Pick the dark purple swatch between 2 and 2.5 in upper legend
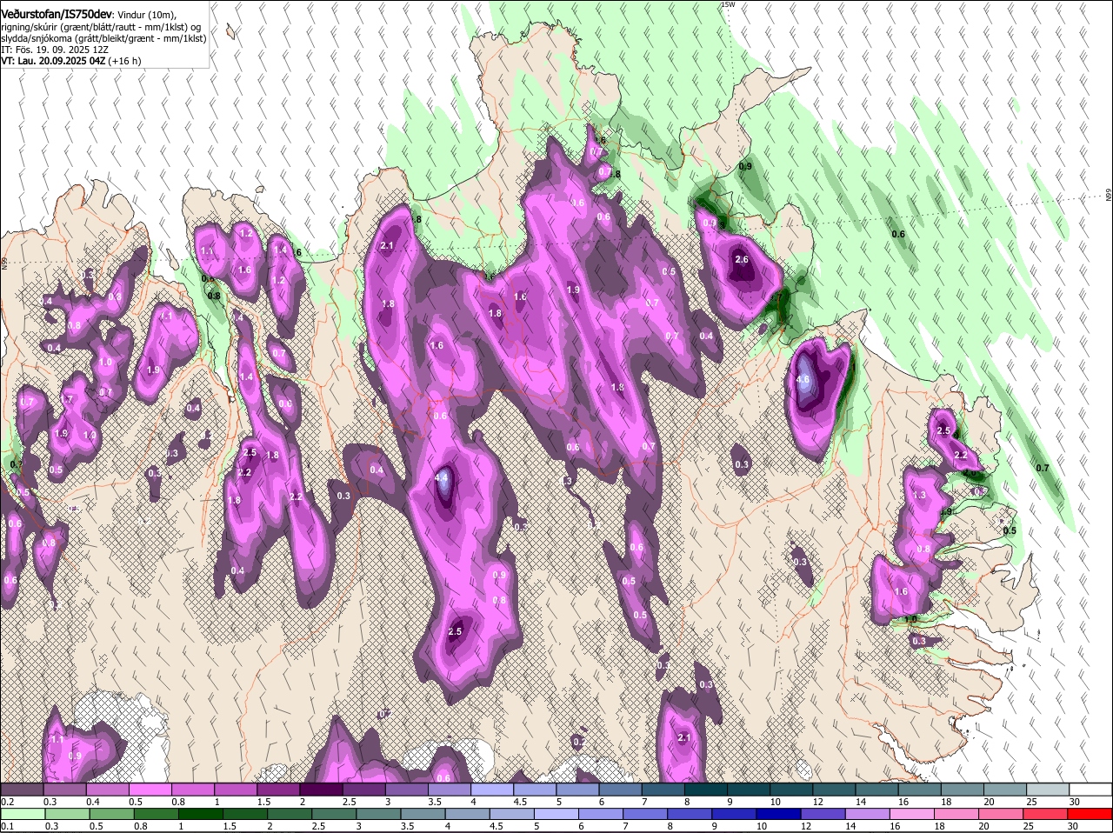 320,789
